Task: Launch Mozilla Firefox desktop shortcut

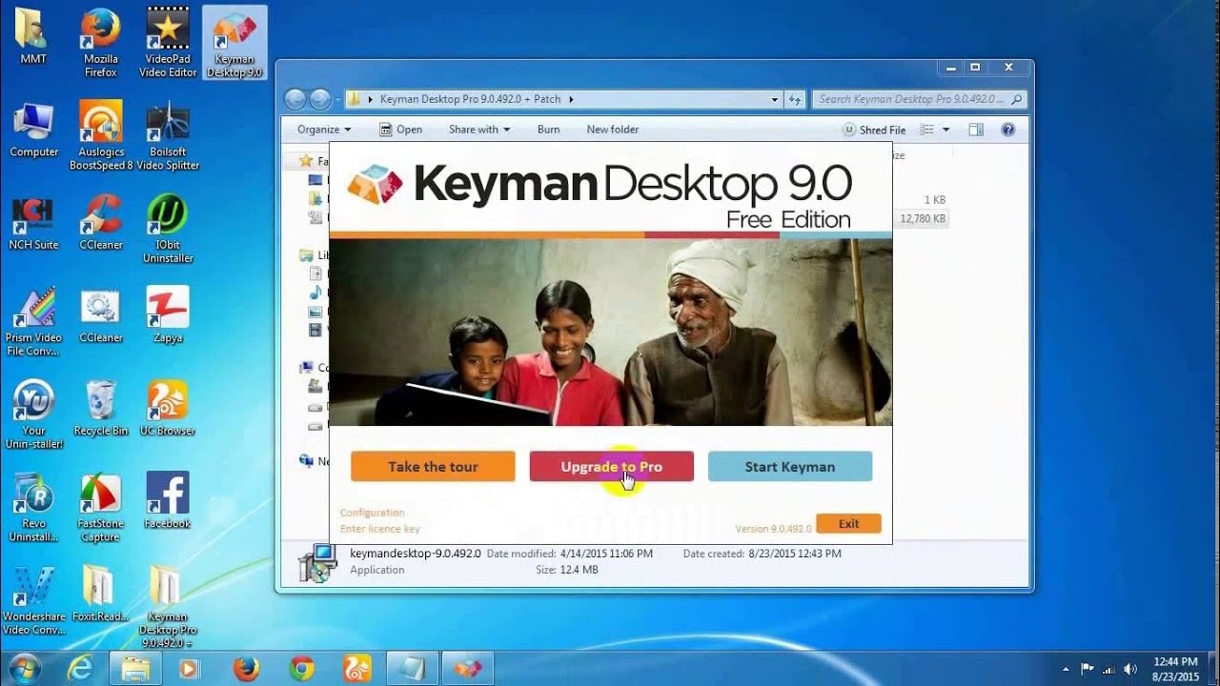Action: tap(100, 42)
